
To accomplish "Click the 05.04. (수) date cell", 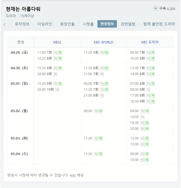I will (x=19, y=154).
